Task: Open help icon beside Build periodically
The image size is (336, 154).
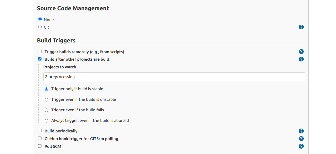Action: coord(301,131)
